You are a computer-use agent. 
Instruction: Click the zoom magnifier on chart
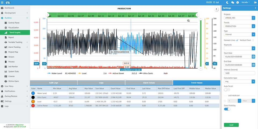(189, 21)
